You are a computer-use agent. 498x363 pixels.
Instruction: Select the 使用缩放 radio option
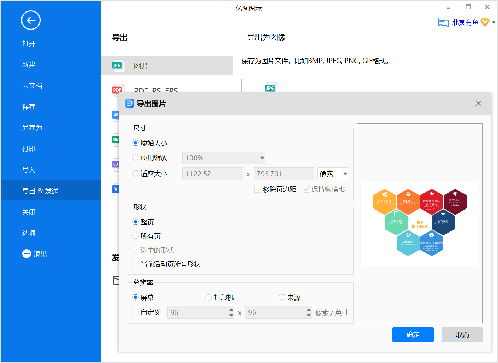coord(135,158)
